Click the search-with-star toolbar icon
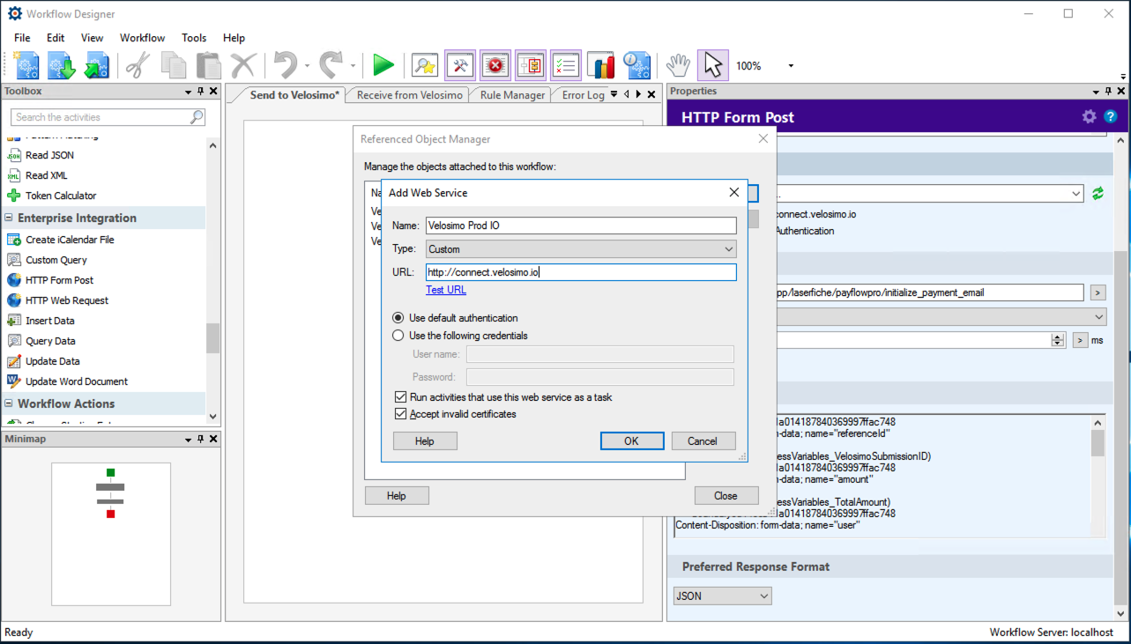Viewport: 1131px width, 644px height. (x=425, y=65)
